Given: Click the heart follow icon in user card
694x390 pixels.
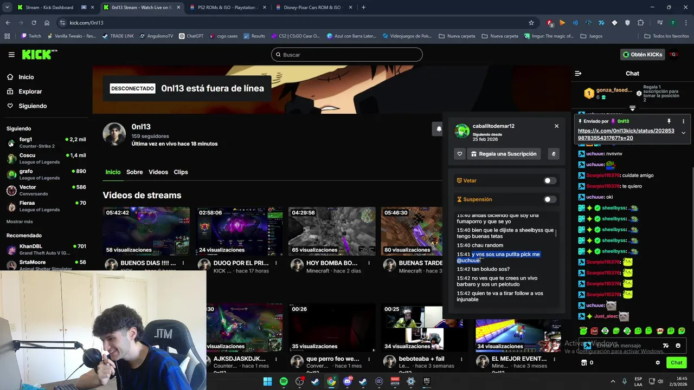Looking at the screenshot, I should tap(460, 154).
